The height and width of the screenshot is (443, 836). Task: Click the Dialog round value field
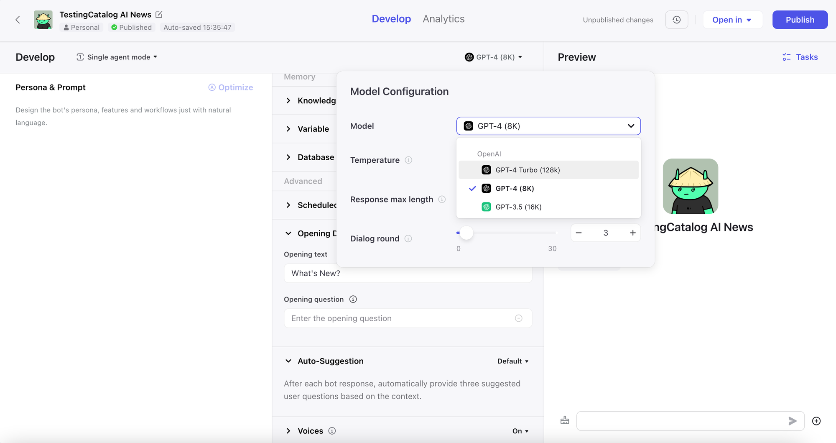[x=606, y=233]
